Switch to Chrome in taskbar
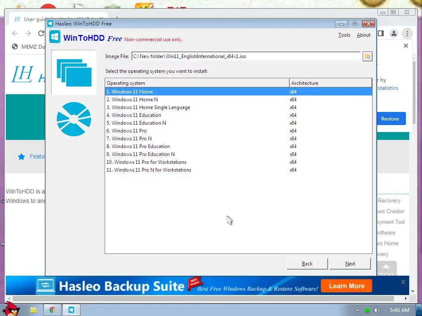 point(52,310)
